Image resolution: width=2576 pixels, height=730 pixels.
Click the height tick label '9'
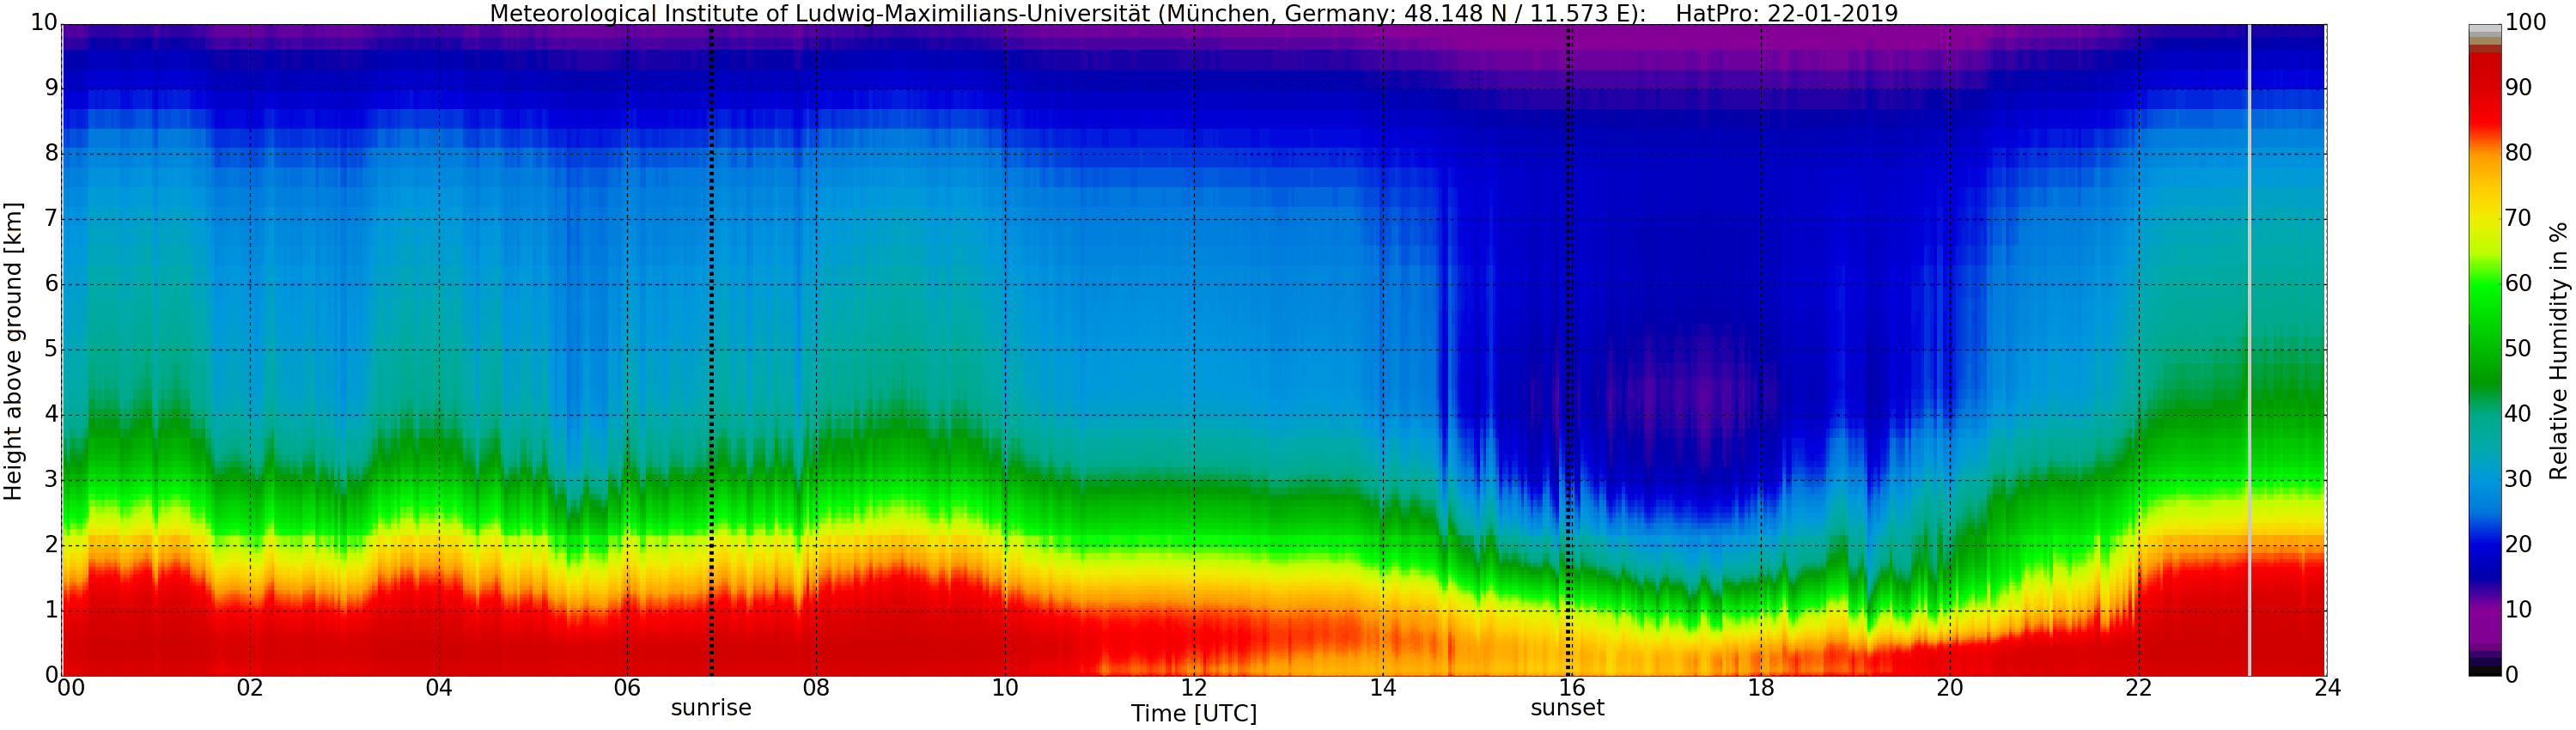[52, 89]
